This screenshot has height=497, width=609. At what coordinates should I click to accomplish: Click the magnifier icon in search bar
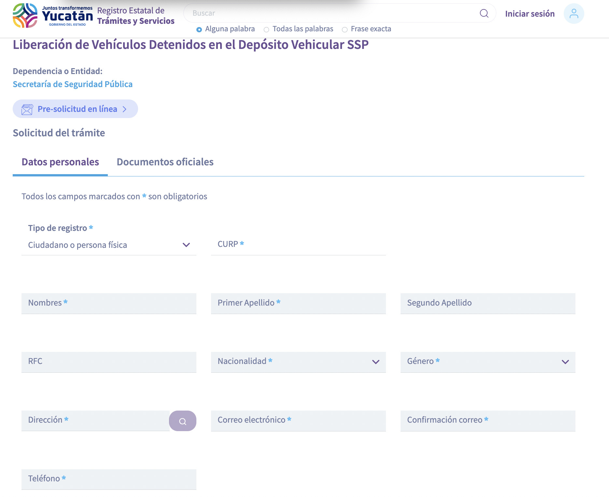click(484, 13)
